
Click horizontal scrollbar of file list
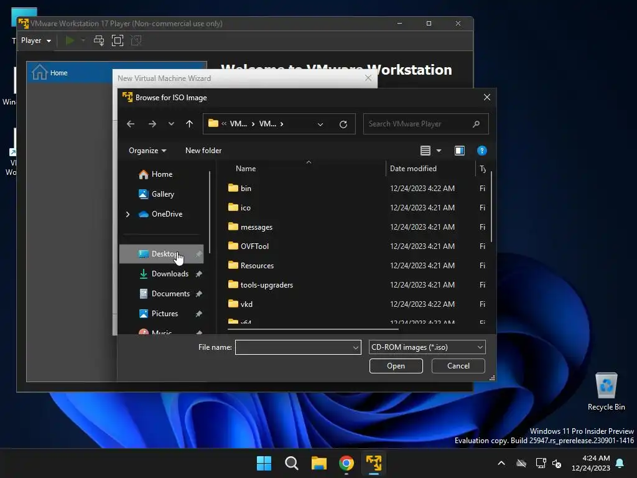313,329
